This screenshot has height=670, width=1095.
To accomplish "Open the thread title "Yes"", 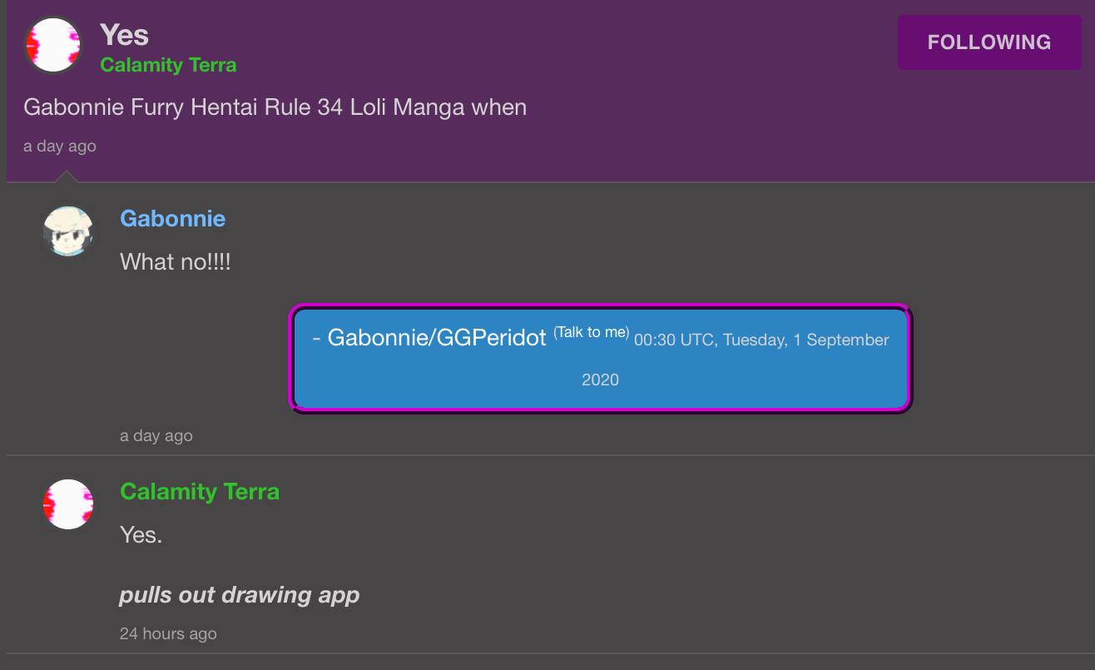I will (124, 35).
